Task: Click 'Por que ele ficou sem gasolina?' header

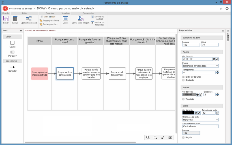Action: pos(91,41)
